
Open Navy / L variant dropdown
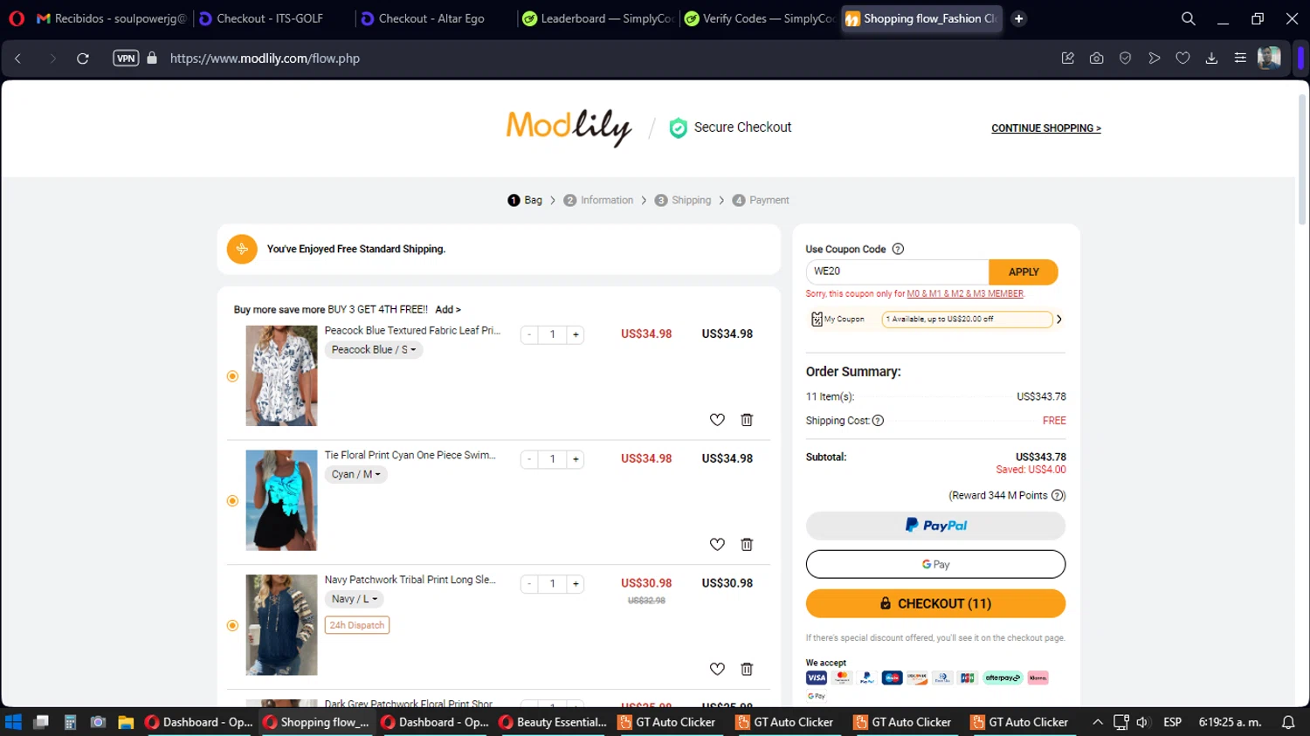[x=354, y=599]
